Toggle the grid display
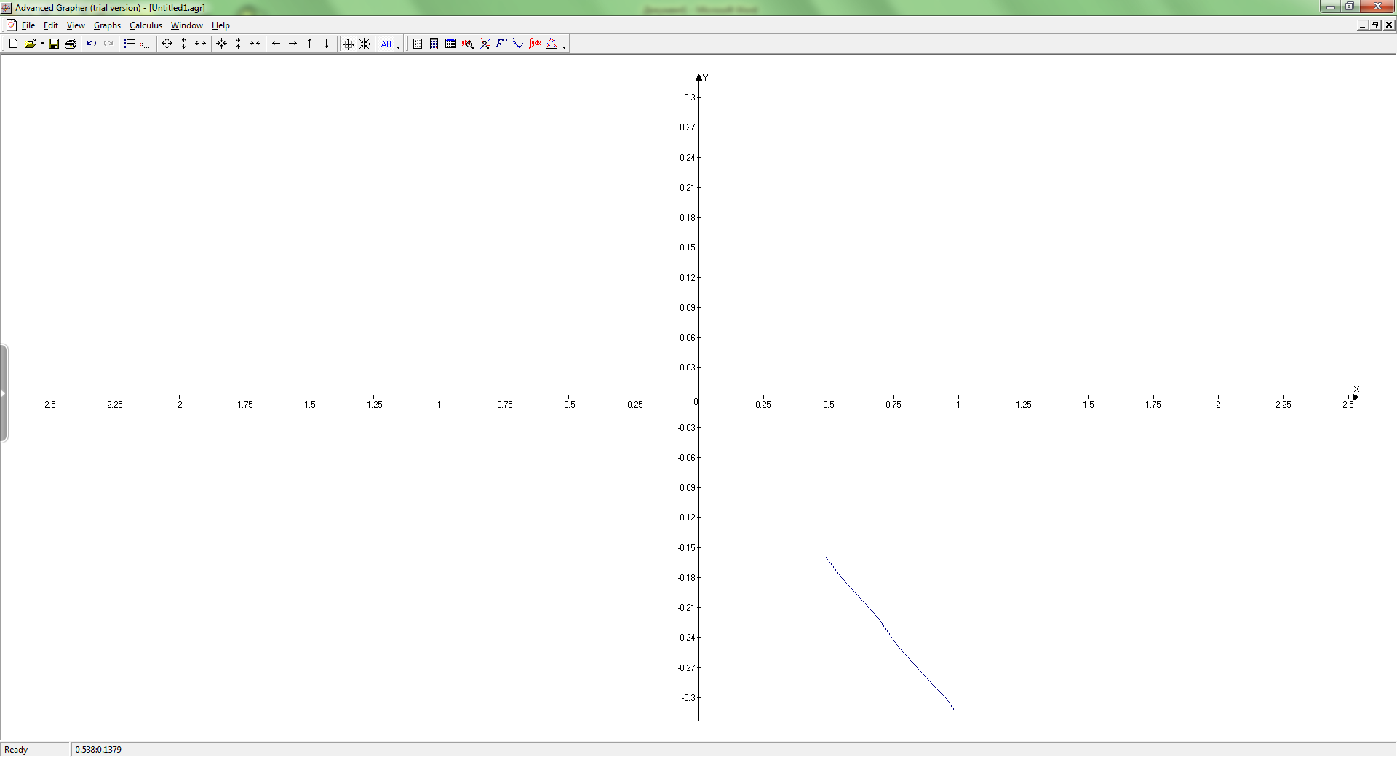 click(x=365, y=44)
